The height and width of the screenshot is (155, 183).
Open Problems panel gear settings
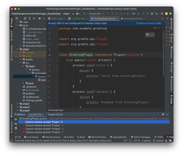pos(163,114)
